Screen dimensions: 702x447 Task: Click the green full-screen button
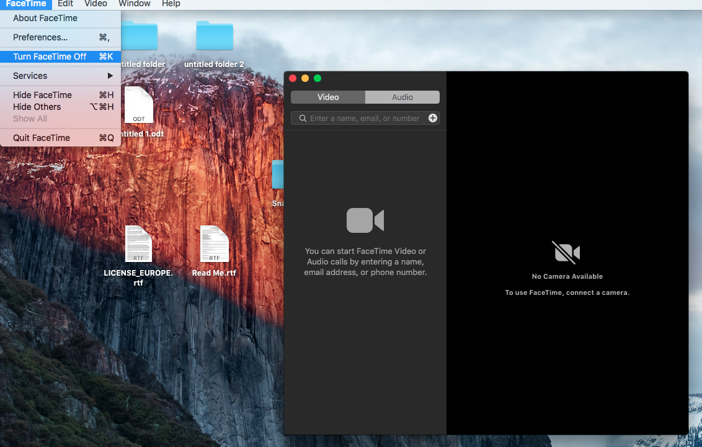(x=318, y=78)
